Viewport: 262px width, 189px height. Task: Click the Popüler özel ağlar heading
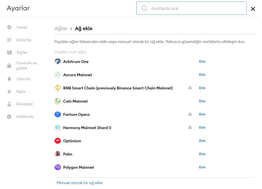[71, 52]
